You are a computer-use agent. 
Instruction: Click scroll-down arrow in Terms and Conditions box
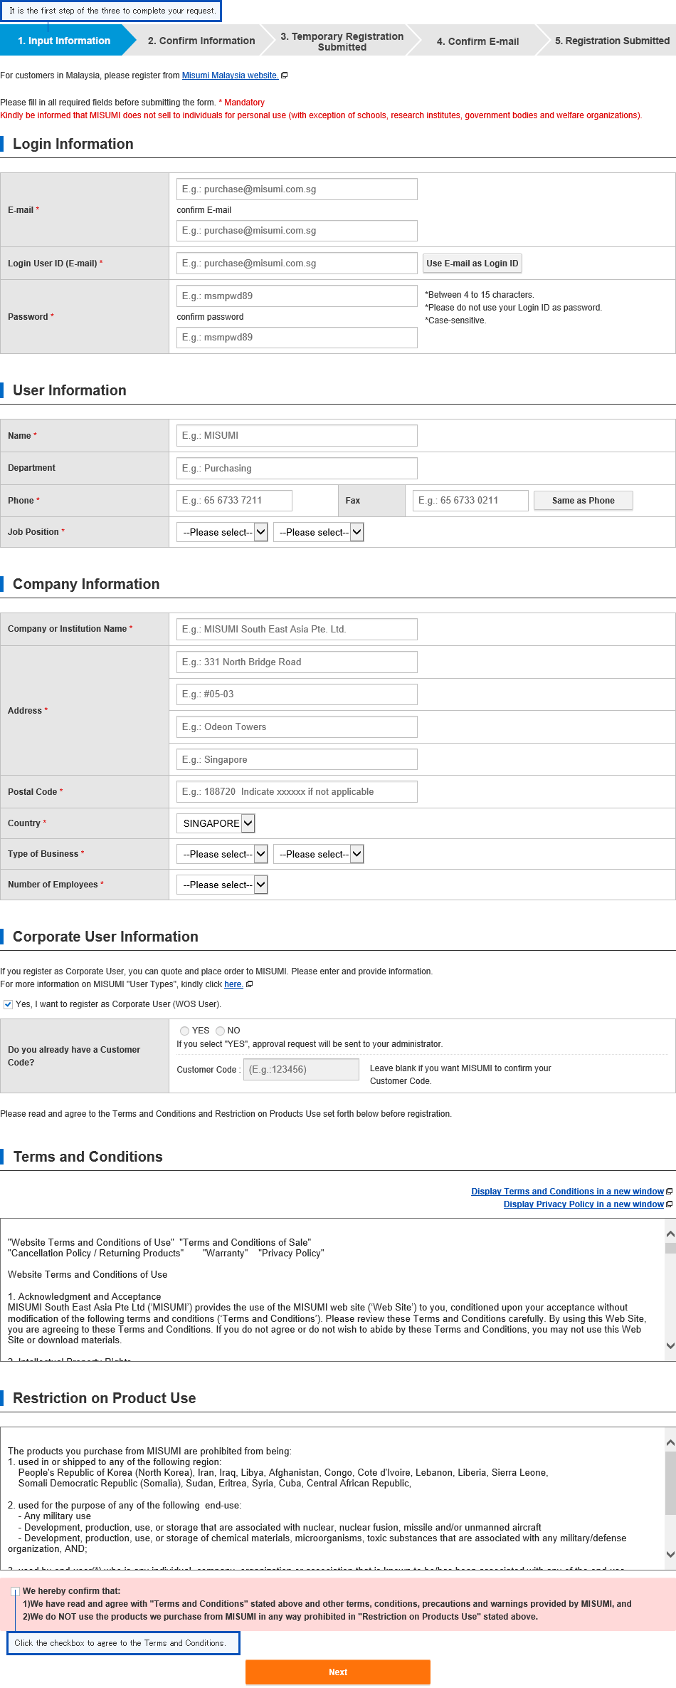(x=670, y=1345)
